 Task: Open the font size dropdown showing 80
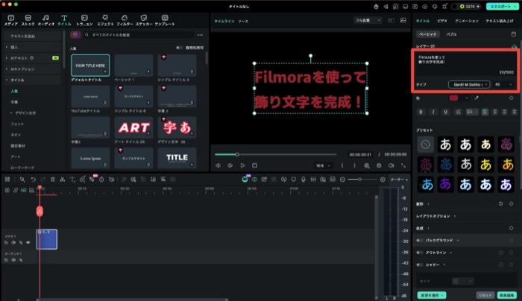click(x=503, y=84)
